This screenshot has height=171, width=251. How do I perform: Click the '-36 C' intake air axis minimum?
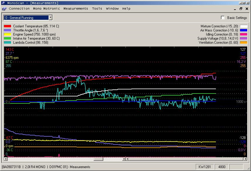[x=9, y=150]
